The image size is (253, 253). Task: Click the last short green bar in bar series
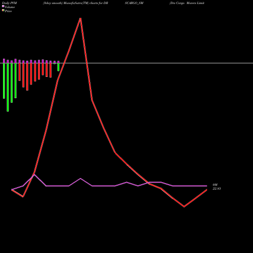click(58, 67)
